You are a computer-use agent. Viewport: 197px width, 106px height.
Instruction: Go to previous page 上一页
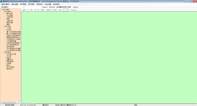click(30, 10)
